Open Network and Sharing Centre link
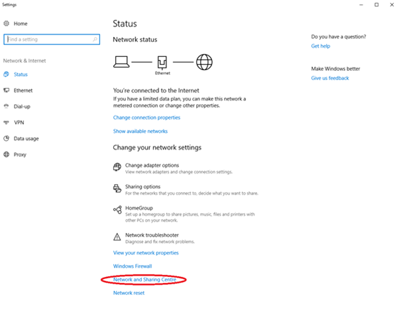The height and width of the screenshot is (310, 399). click(x=143, y=280)
